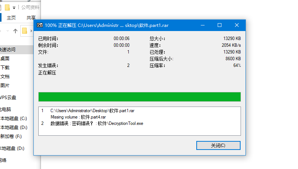Viewport: 298px width, 169px height.
Task: Maximize the 7-Zip extraction dialog
Action: coord(220,25)
